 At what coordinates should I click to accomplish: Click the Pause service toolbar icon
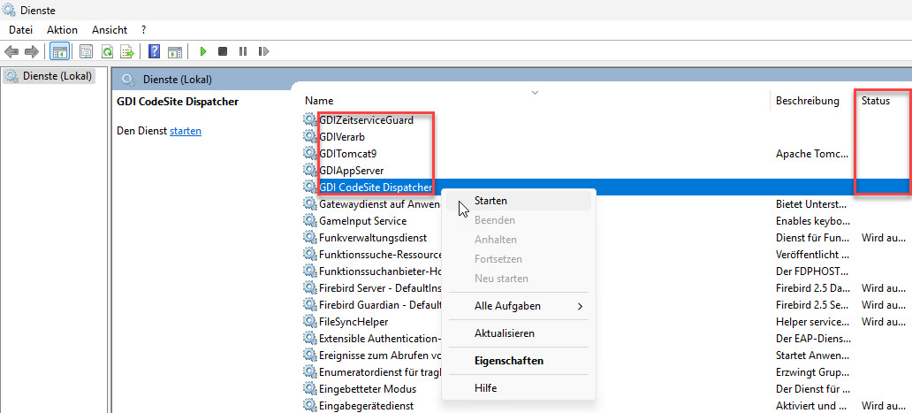[x=243, y=52]
